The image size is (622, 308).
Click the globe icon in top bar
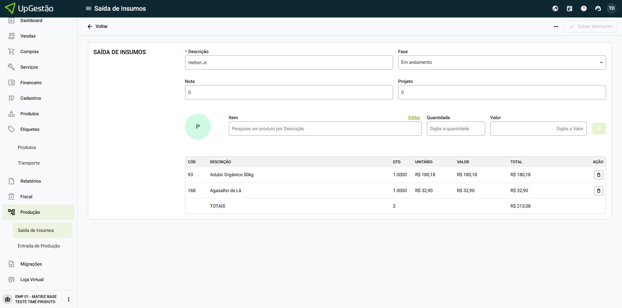(x=555, y=8)
